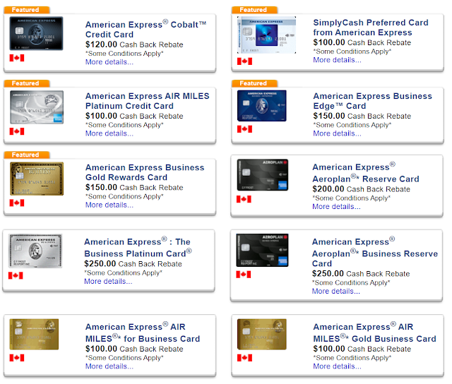Open the AIR MILES Platinum Credit Card title

148,101
